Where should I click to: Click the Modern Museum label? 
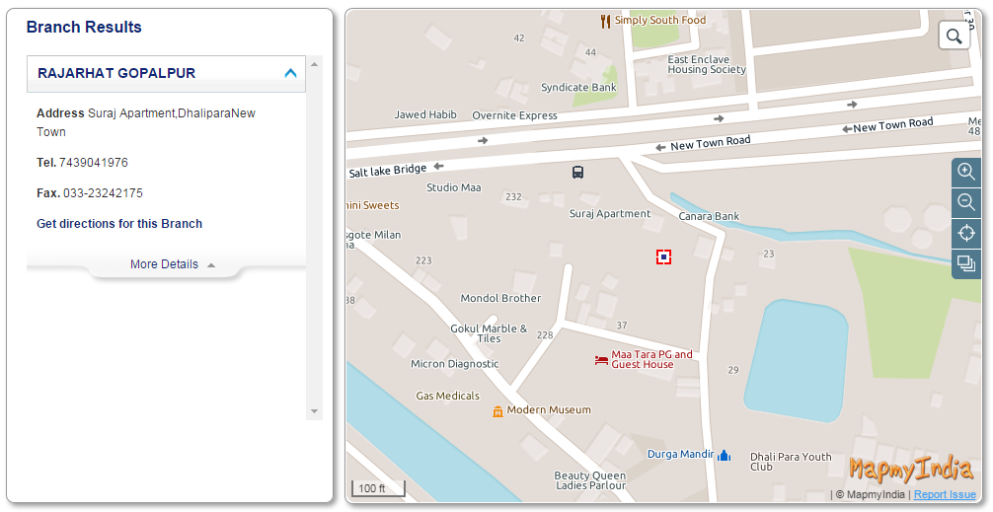click(x=549, y=409)
